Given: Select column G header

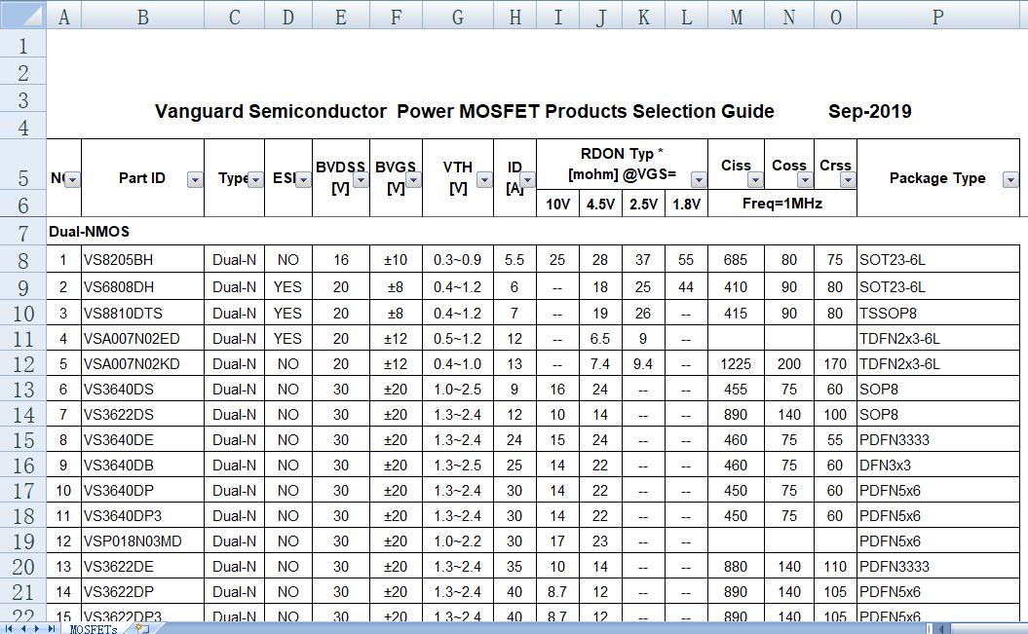Looking at the screenshot, I should tap(458, 16).
